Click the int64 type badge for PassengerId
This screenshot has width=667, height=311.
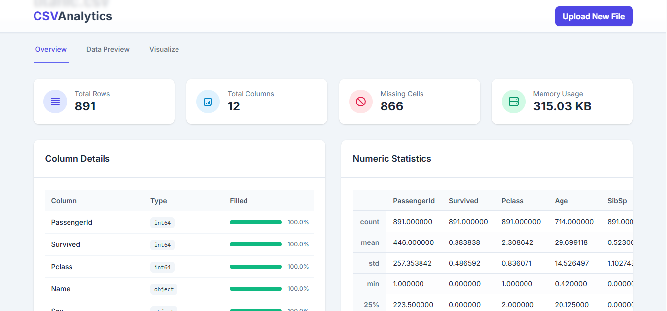(x=162, y=223)
